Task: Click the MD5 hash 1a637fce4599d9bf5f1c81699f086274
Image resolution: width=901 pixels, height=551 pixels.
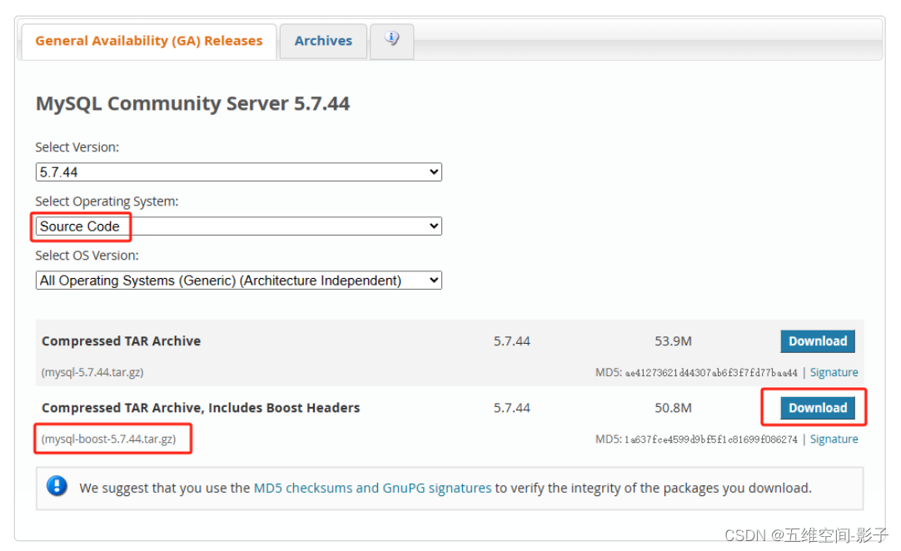Action: tap(711, 439)
